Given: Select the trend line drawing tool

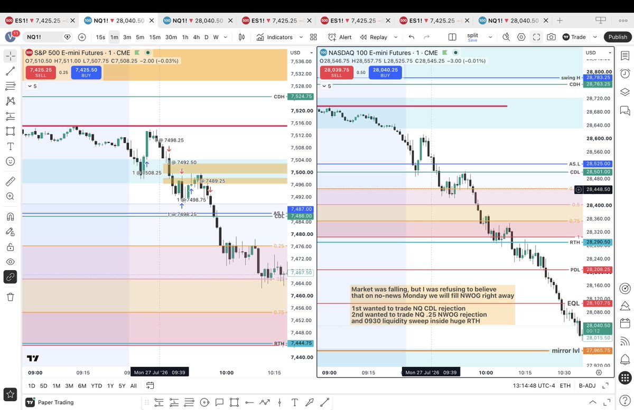Looking at the screenshot, I should tap(11, 71).
